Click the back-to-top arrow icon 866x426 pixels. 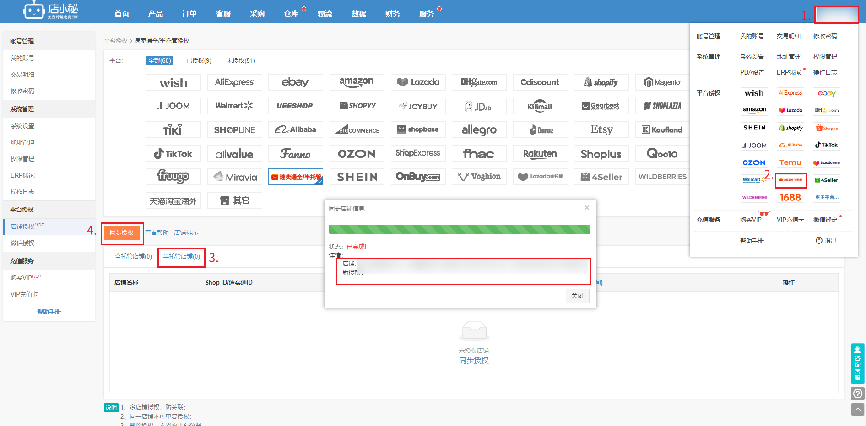click(858, 410)
